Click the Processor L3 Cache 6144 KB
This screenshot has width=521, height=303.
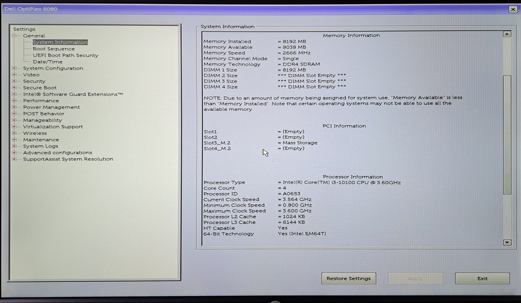pyautogui.click(x=291, y=222)
